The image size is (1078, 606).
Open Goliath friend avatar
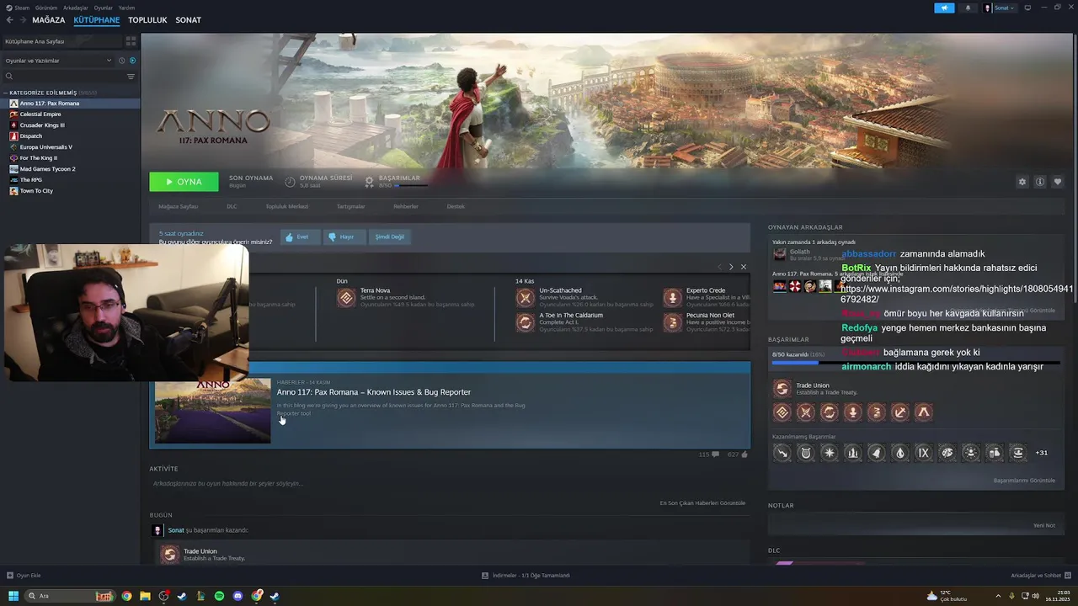click(x=780, y=254)
